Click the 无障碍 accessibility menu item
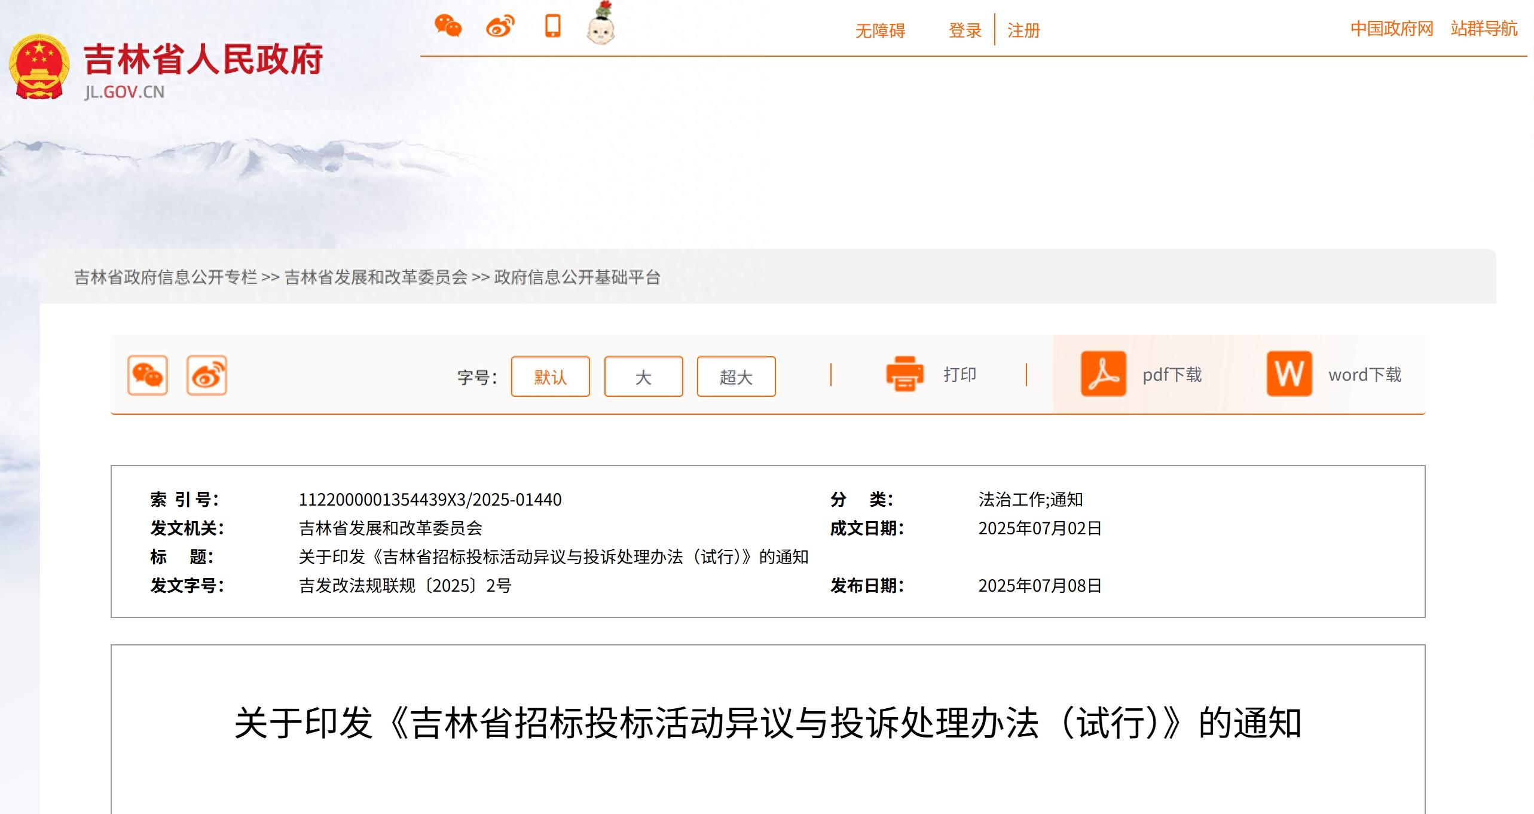This screenshot has height=814, width=1534. click(879, 30)
